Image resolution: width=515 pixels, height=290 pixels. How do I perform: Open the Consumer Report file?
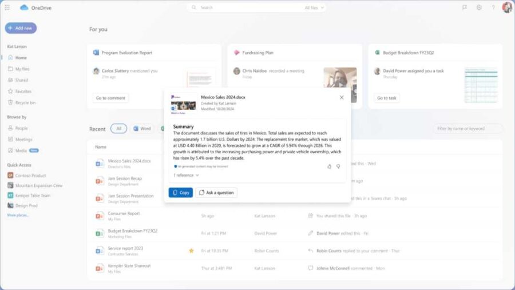click(x=124, y=213)
